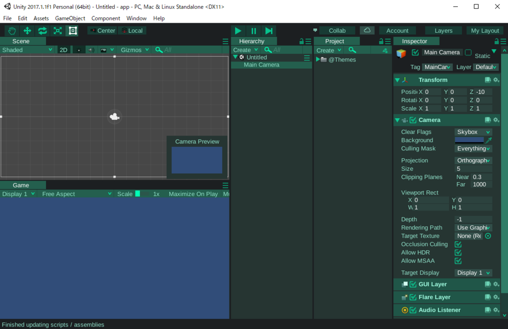508x329 pixels.
Task: Select the Rect Transform tool
Action: (73, 31)
